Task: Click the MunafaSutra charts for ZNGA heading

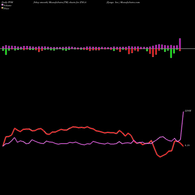Action: tap(60, 2)
